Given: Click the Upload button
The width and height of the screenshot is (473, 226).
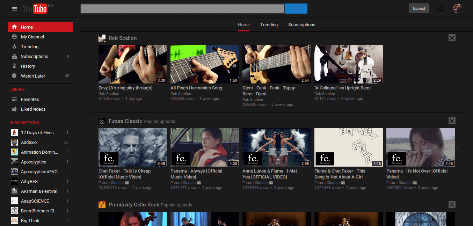Looking at the screenshot, I should click(419, 9).
